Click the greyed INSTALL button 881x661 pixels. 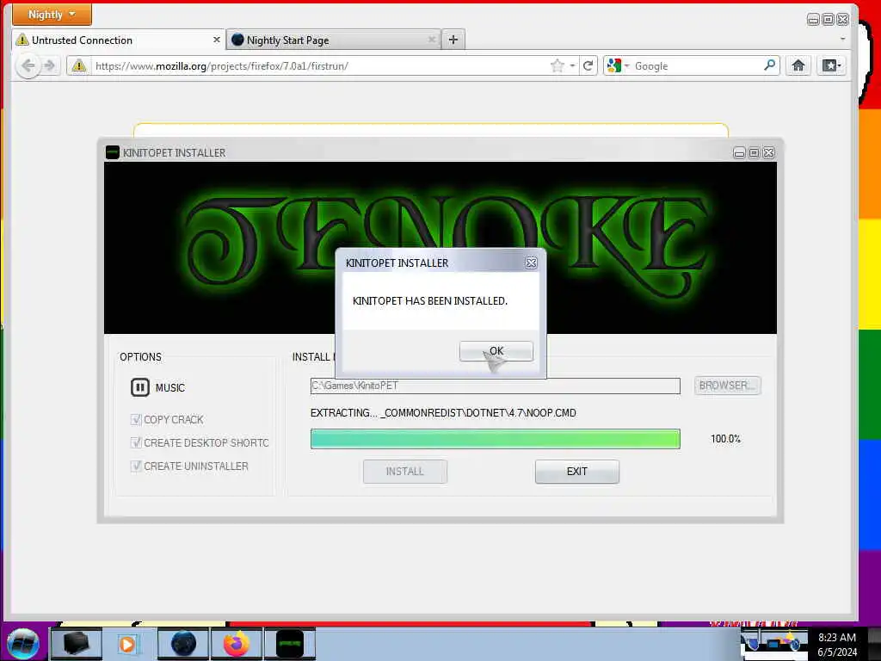(405, 472)
